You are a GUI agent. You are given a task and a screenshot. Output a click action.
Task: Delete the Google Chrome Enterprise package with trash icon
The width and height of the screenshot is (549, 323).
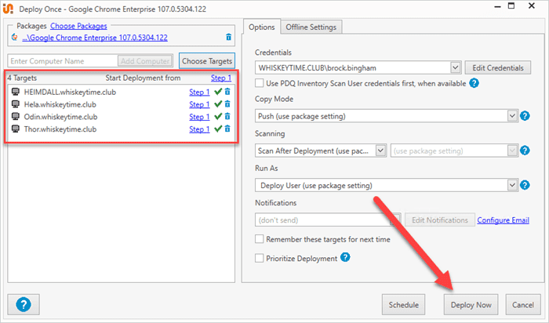pos(229,37)
